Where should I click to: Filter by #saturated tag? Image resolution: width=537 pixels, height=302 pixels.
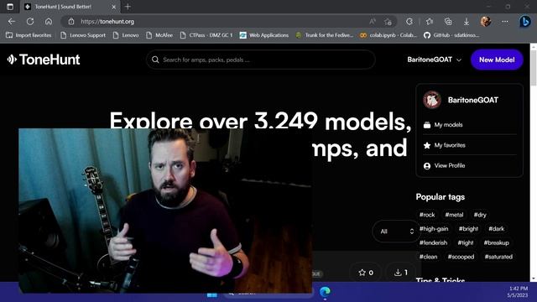click(498, 257)
